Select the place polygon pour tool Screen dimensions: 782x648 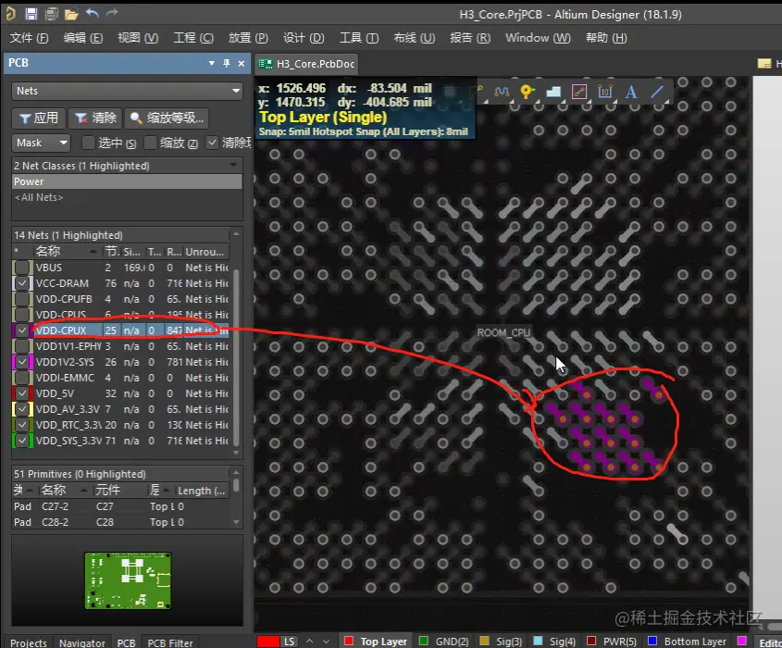(x=553, y=92)
